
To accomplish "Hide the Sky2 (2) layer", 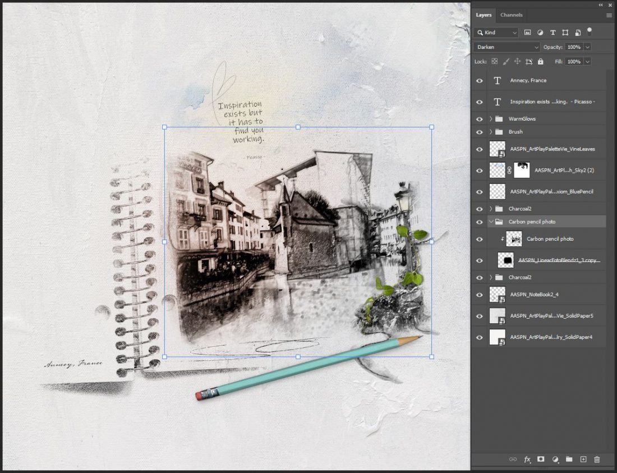I will (x=479, y=171).
